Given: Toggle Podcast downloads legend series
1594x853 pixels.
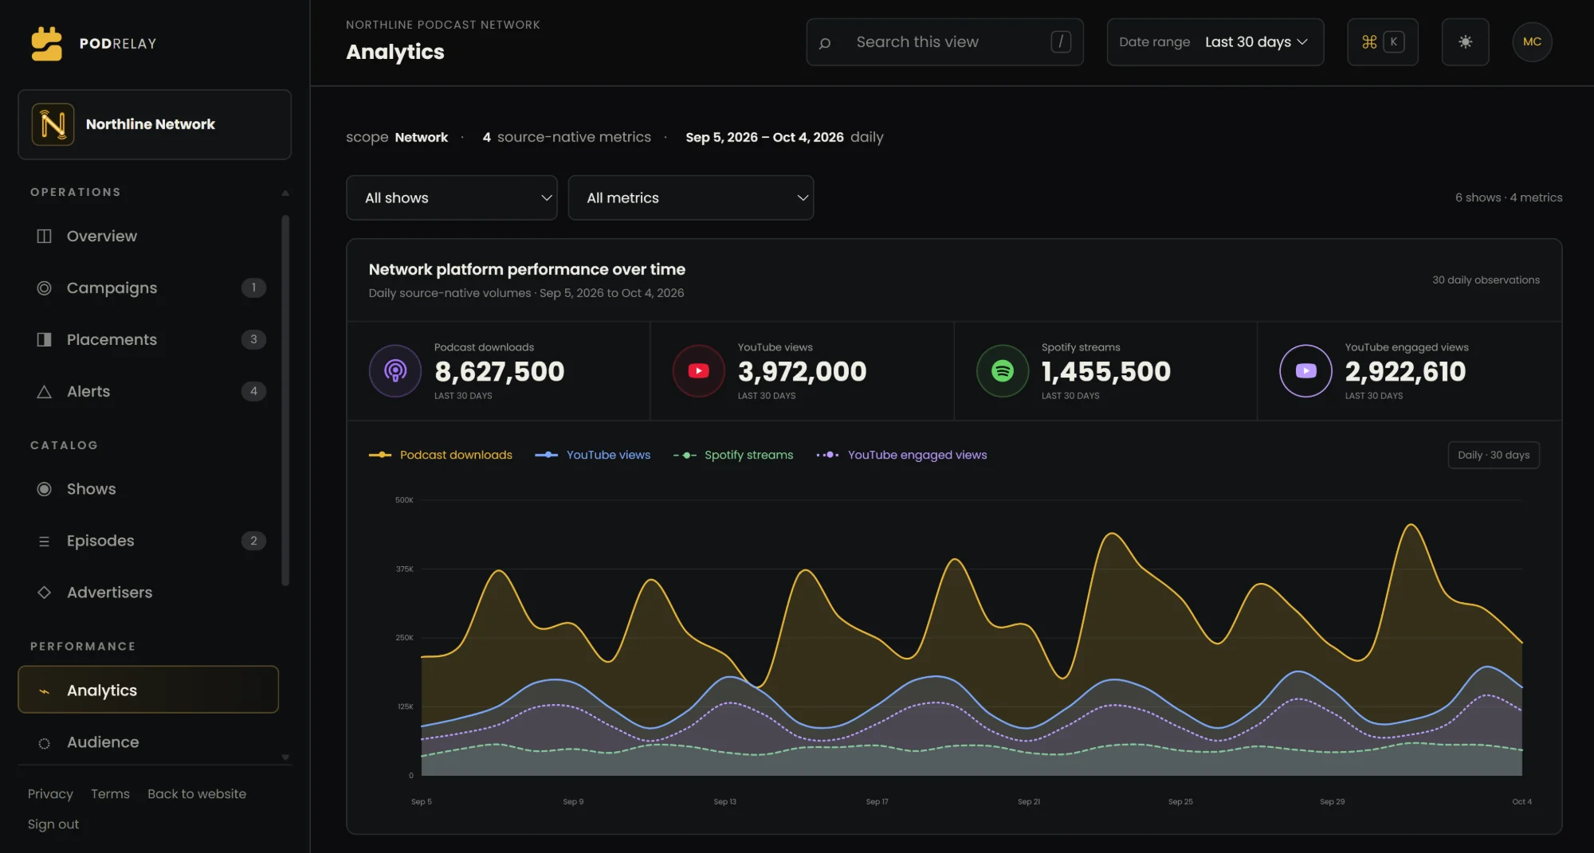Looking at the screenshot, I should click(441, 456).
